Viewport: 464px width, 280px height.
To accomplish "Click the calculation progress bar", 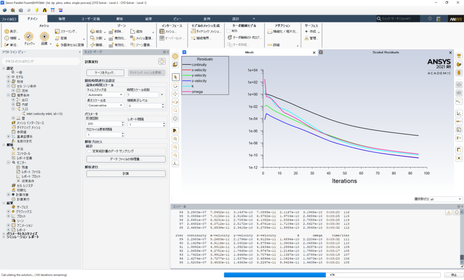I will click(x=332, y=275).
